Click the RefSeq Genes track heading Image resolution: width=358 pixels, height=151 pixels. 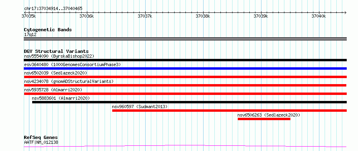pos(41,137)
